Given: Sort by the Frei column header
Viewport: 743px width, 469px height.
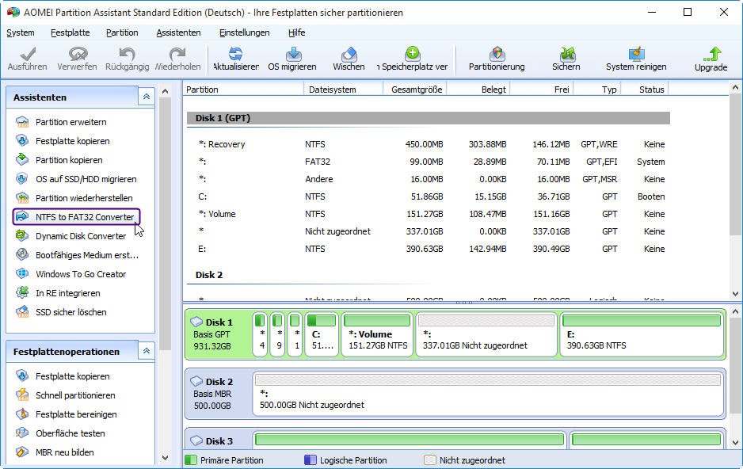Looking at the screenshot, I should (x=542, y=90).
